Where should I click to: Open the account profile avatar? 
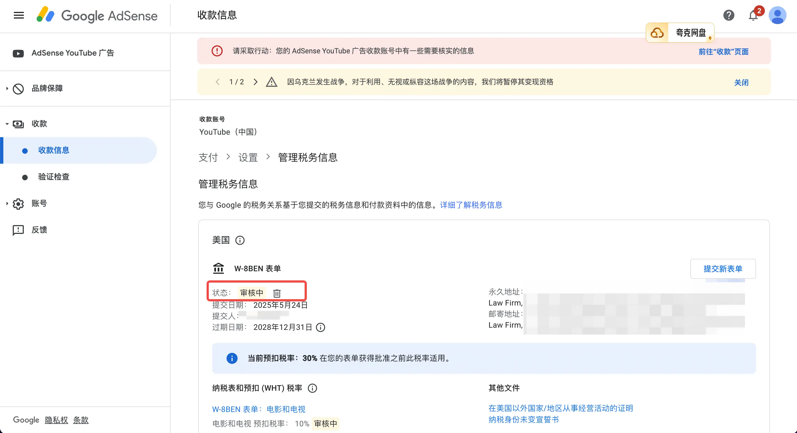tap(778, 15)
